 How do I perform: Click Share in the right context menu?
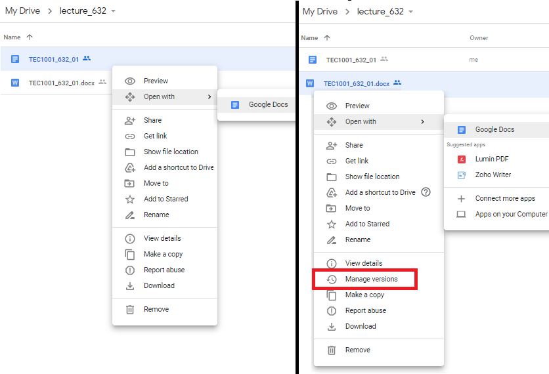click(354, 145)
